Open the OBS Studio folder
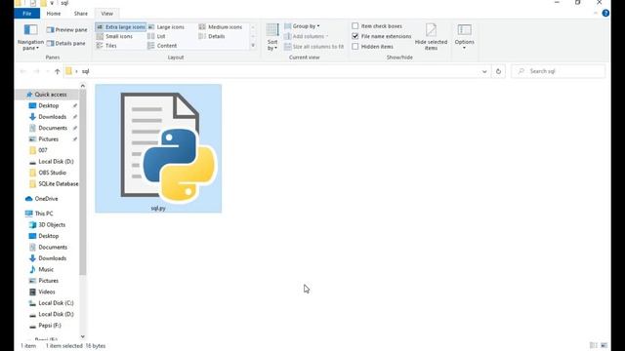 [x=52, y=173]
